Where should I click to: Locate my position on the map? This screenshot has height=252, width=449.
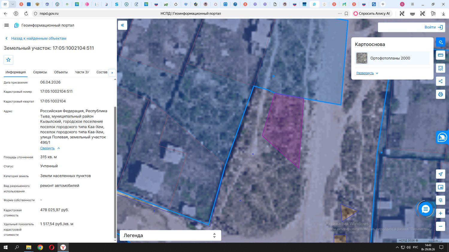[x=441, y=174]
